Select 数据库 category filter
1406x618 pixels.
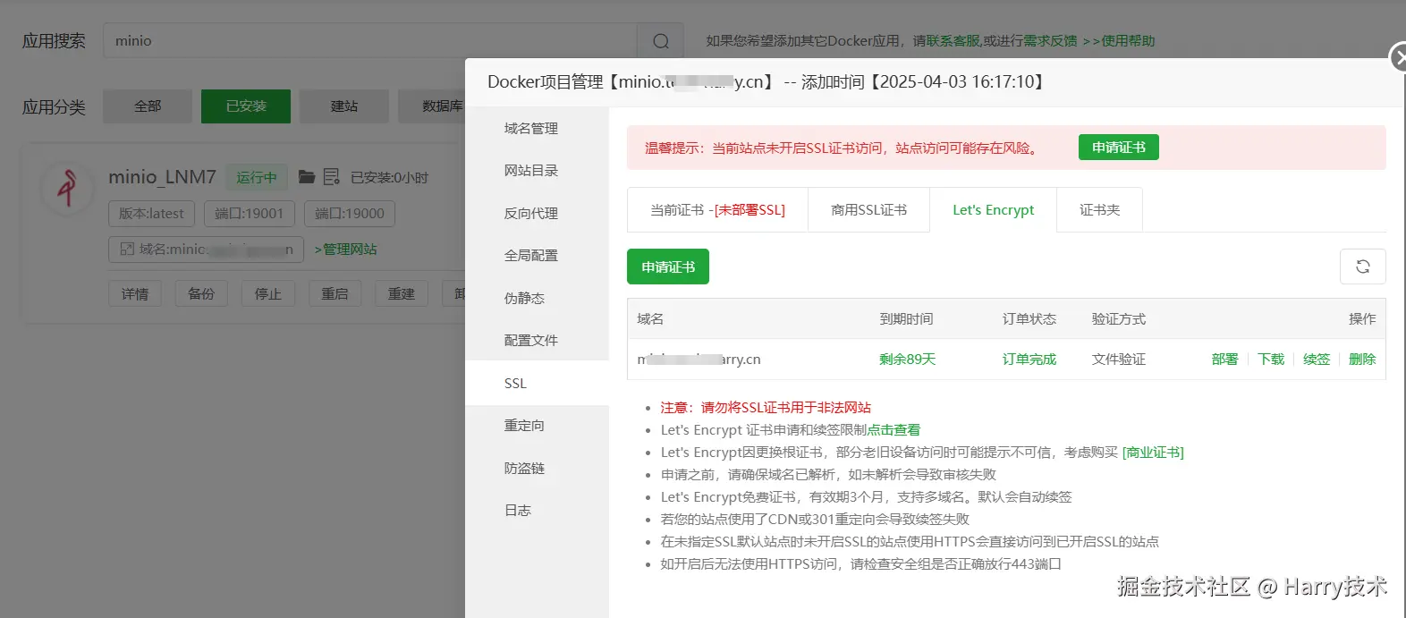433,106
